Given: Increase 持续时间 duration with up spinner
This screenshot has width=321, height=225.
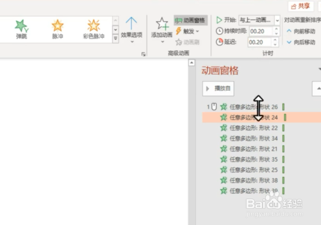Looking at the screenshot, I should coord(276,29).
